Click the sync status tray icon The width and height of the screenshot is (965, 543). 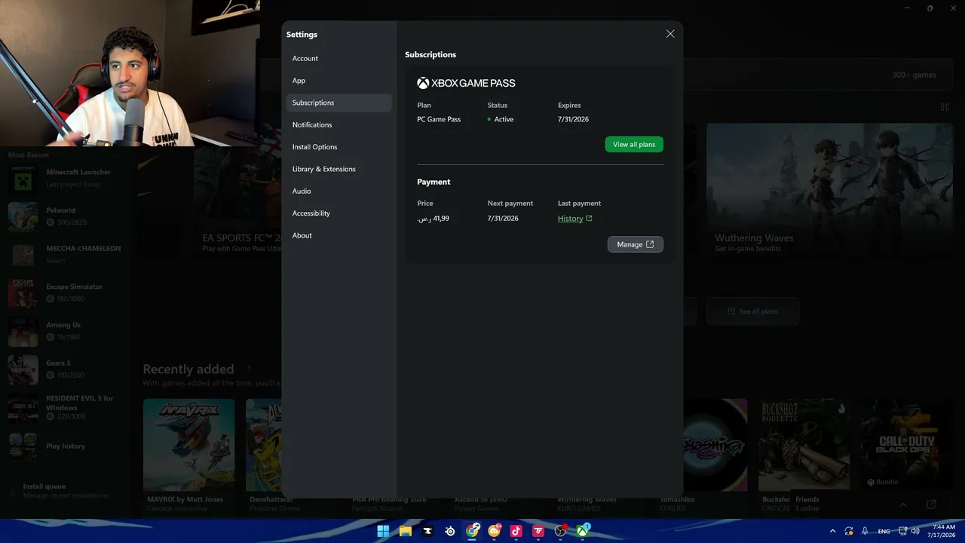(x=849, y=531)
